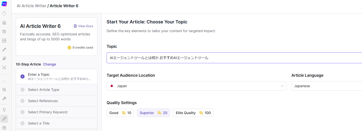The width and height of the screenshot is (362, 131).
Task: Click Change next to 10-Step Article
Action: tap(49, 64)
